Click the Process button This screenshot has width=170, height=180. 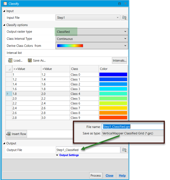(x=96, y=176)
